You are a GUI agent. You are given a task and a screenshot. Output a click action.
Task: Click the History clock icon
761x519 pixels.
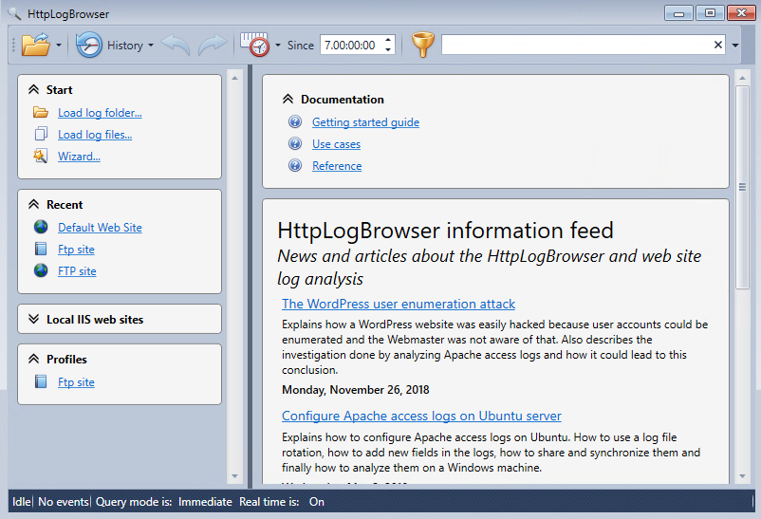pyautogui.click(x=89, y=45)
